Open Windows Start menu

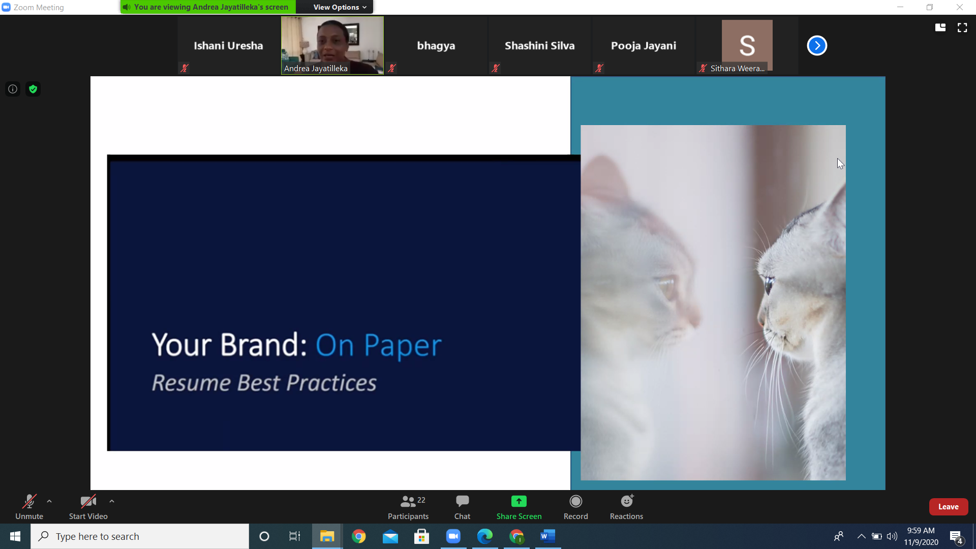tap(15, 536)
